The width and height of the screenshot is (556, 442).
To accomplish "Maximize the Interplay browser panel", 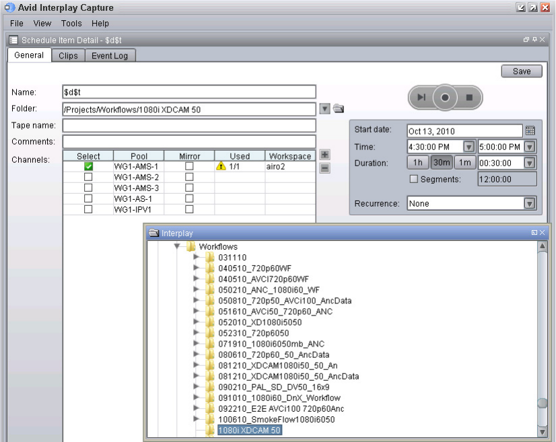I will [x=534, y=233].
